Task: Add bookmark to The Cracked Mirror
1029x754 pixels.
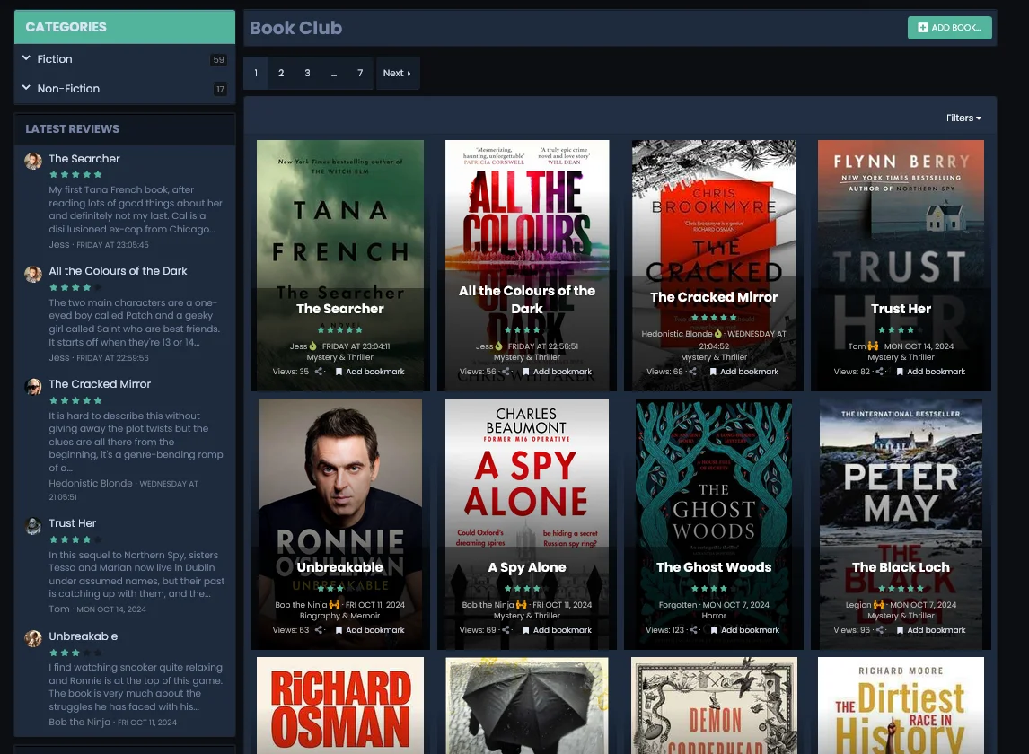Action: click(x=744, y=372)
